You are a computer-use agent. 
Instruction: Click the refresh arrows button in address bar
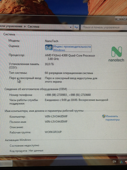[x=76, y=27]
